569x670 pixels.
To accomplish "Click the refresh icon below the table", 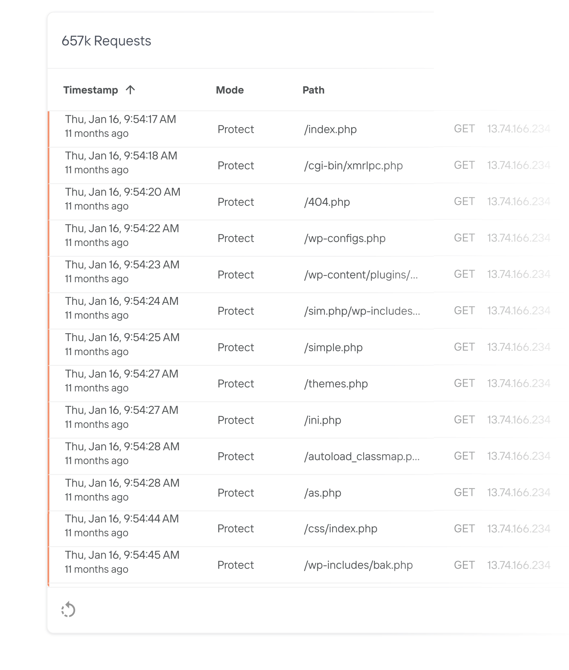I will [x=68, y=610].
